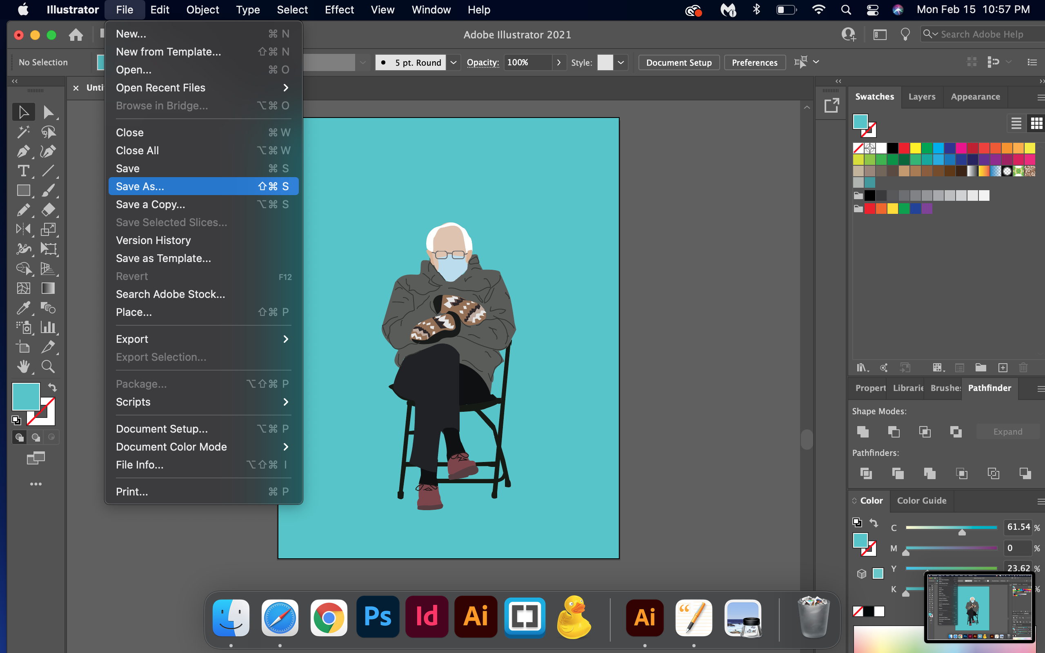Select the Eyedropper tool

tap(24, 307)
